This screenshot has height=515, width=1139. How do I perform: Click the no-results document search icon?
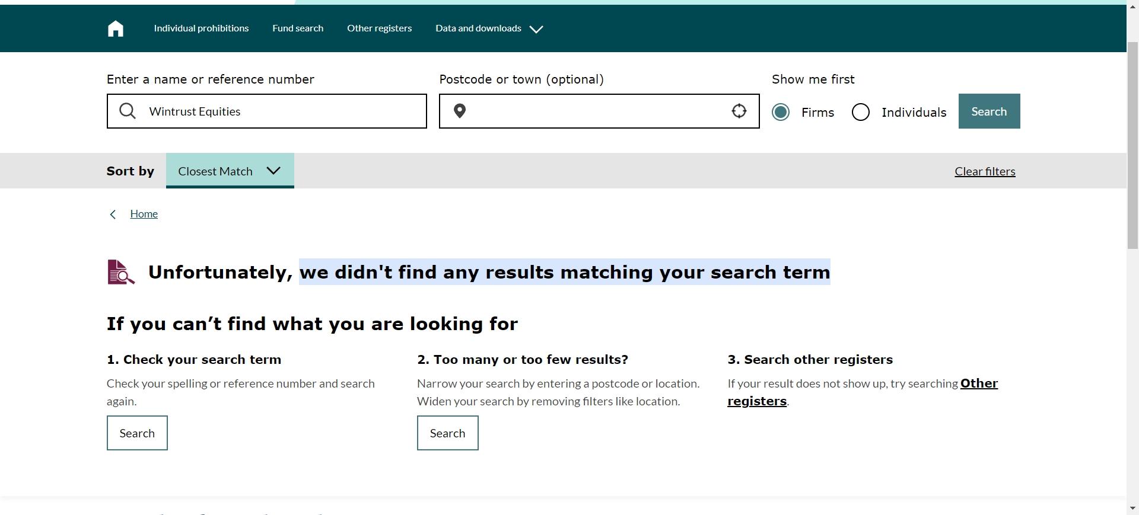point(121,272)
